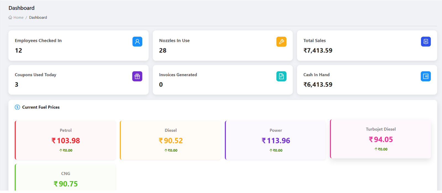
Task: Select the CNG fuel price card
Action: tap(65, 177)
